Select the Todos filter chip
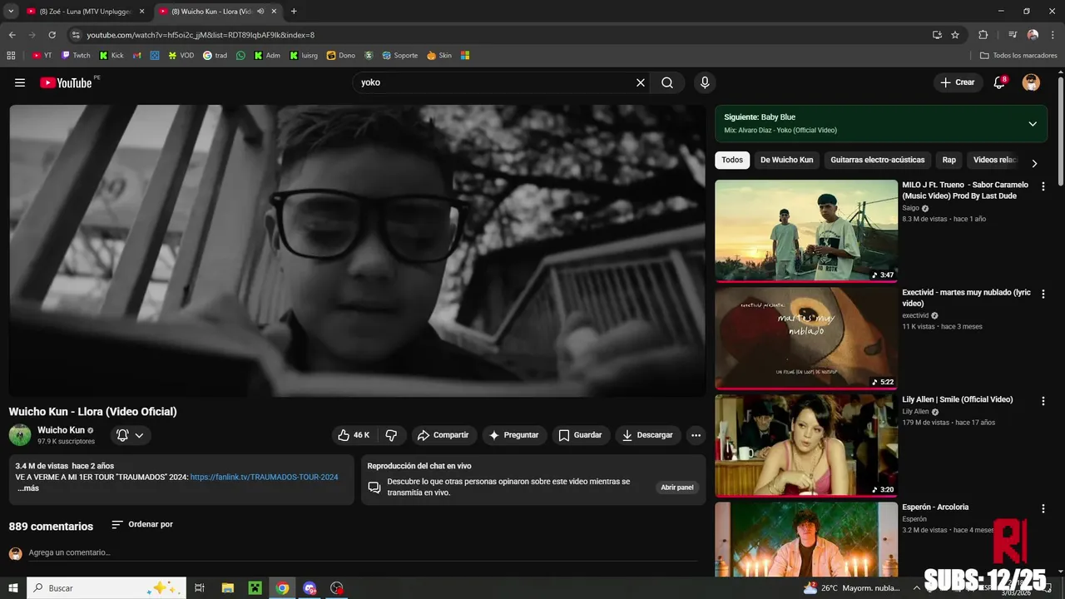This screenshot has width=1065, height=599. click(732, 160)
